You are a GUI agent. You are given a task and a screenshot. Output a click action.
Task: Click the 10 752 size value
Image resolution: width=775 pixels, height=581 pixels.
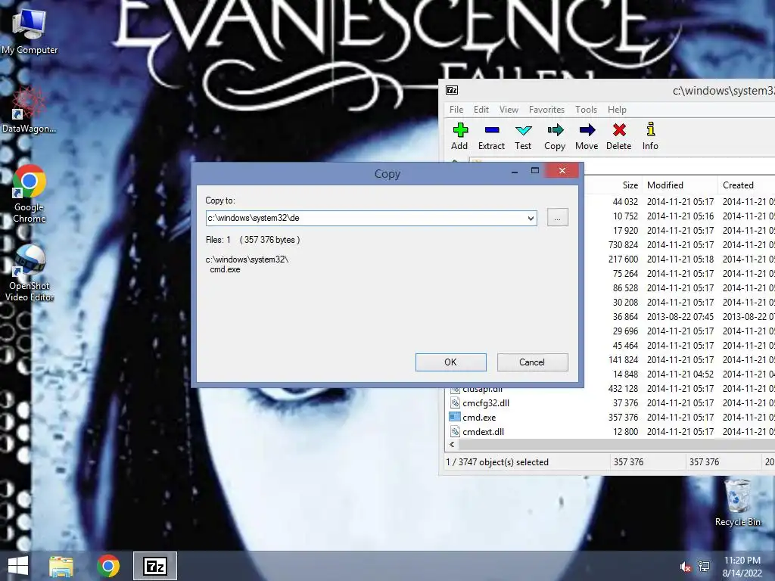tap(625, 216)
